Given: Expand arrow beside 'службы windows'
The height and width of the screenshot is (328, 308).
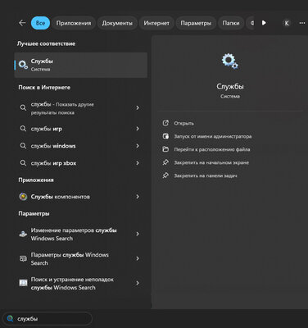Looking at the screenshot, I should 138,146.
